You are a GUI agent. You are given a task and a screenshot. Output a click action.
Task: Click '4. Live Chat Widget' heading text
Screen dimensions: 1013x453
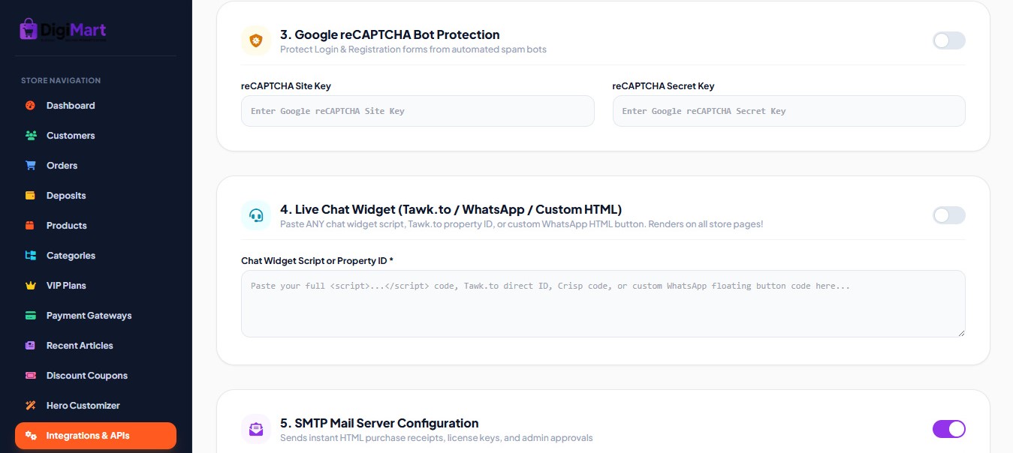pos(451,209)
